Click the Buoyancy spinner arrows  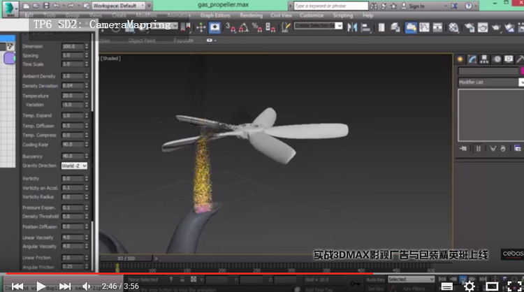click(x=87, y=156)
